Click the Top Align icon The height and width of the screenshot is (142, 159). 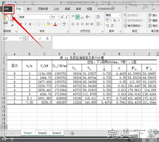(73, 16)
